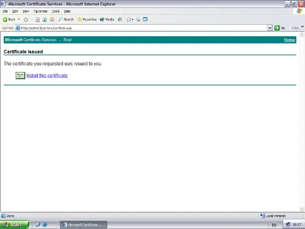Click scrollbar up arrow
The height and width of the screenshot is (229, 305).
pos(302,34)
